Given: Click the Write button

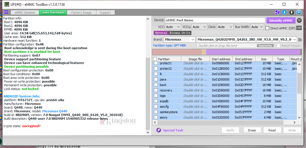Looking at the screenshot, I should 292,130.
